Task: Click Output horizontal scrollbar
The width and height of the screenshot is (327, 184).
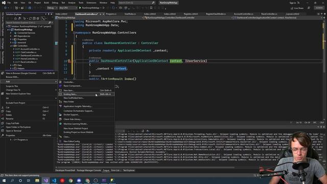Action: click(x=146, y=167)
